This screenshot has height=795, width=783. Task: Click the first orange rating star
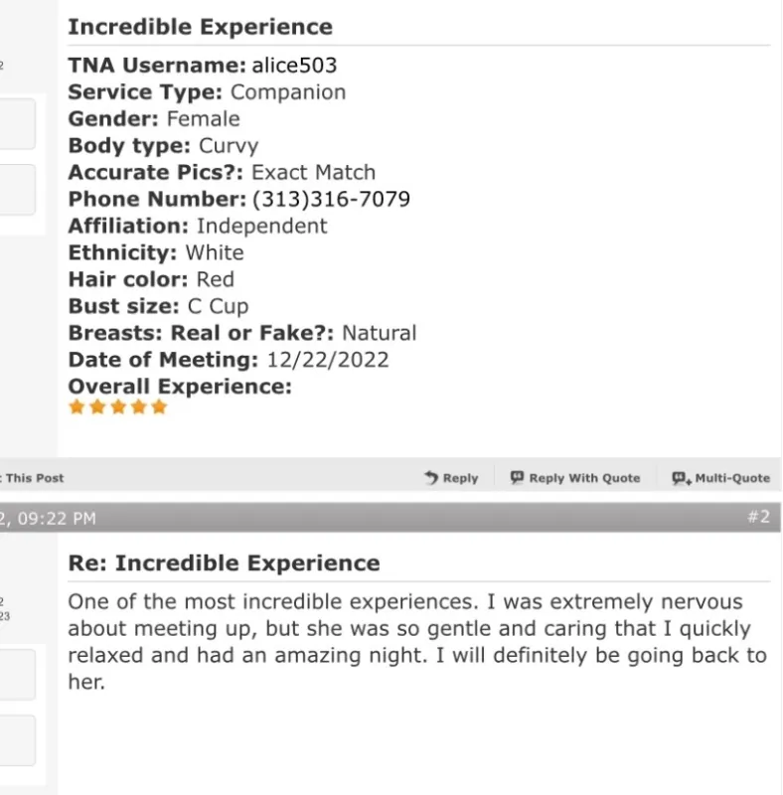click(x=77, y=406)
